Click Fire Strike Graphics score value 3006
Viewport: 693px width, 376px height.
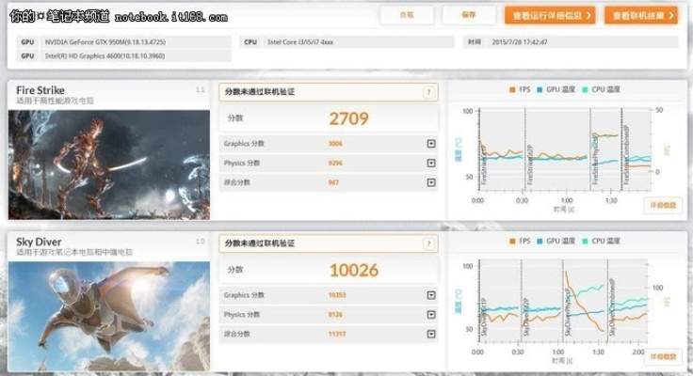(x=335, y=144)
